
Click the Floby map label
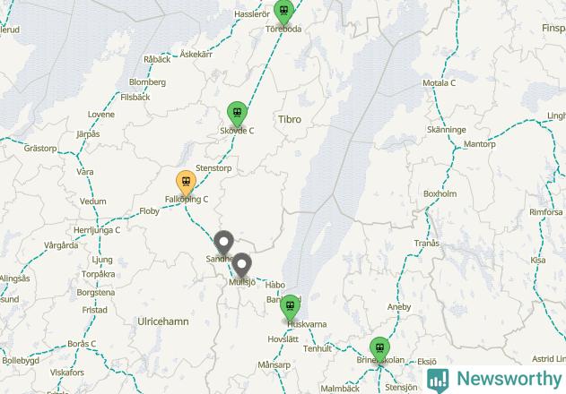coord(150,211)
